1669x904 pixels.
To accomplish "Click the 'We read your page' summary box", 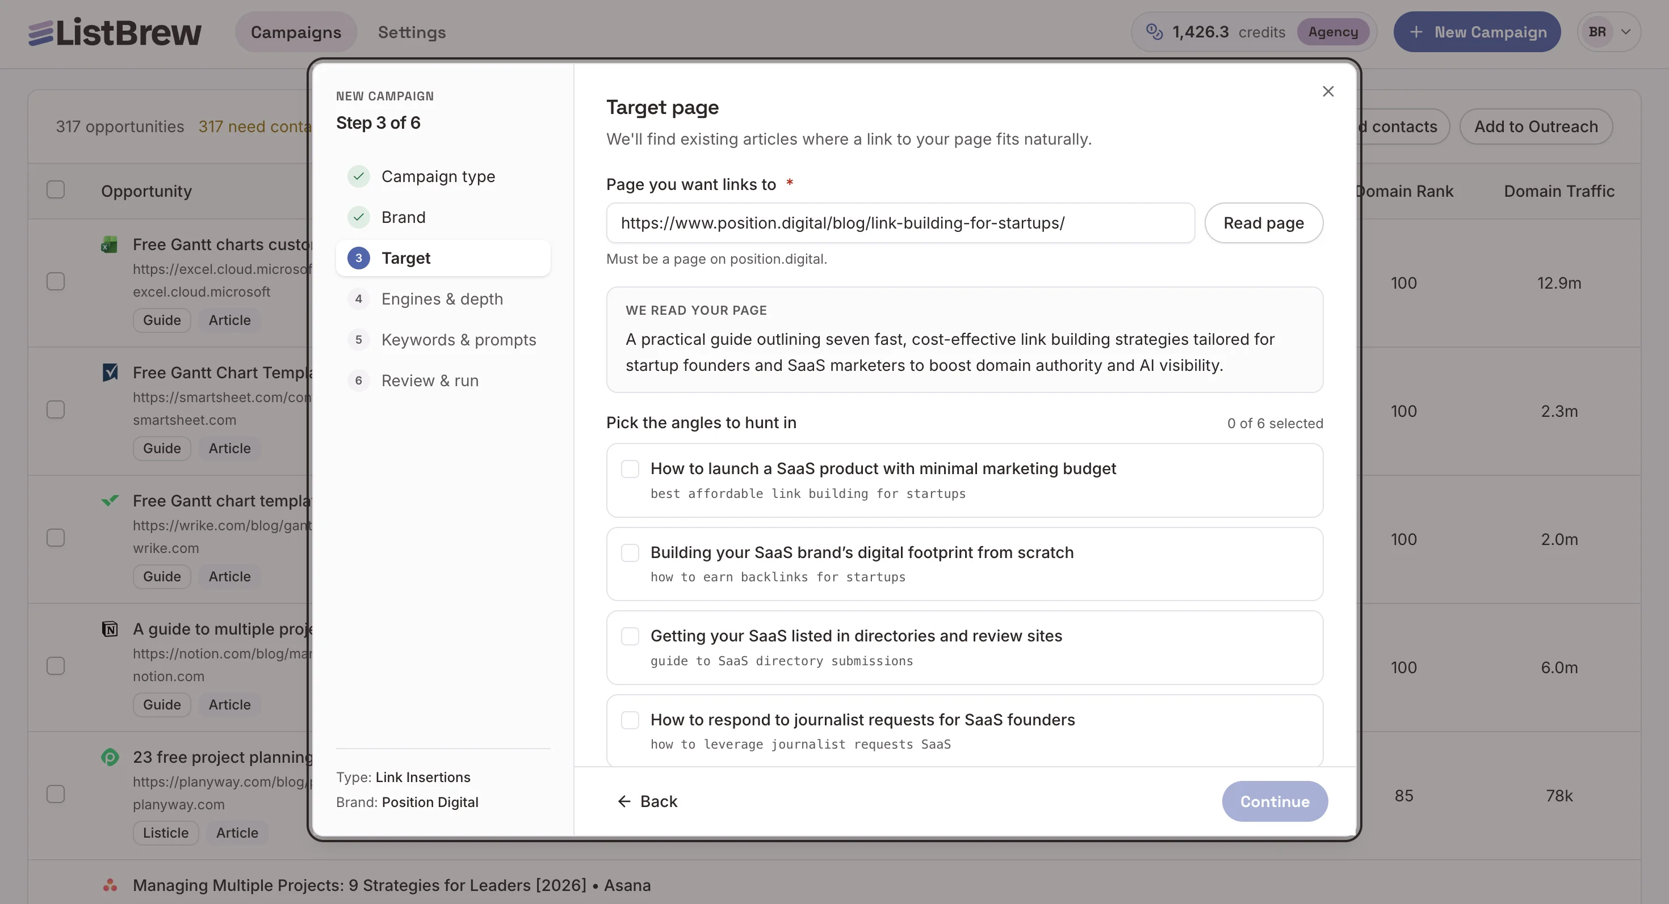I will 965,339.
